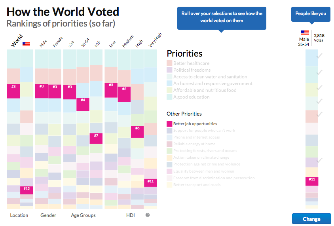The height and width of the screenshot is (226, 334).
Task: Click the Change button
Action: pos(311,219)
